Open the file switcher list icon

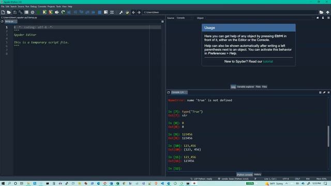pyautogui.click(x=26, y=12)
